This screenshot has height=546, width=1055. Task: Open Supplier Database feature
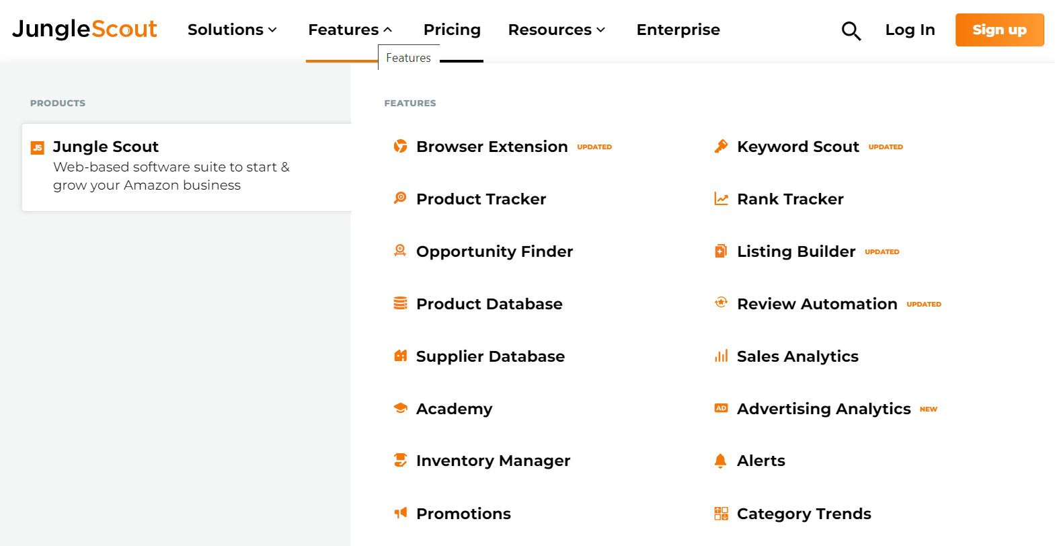pyautogui.click(x=490, y=356)
